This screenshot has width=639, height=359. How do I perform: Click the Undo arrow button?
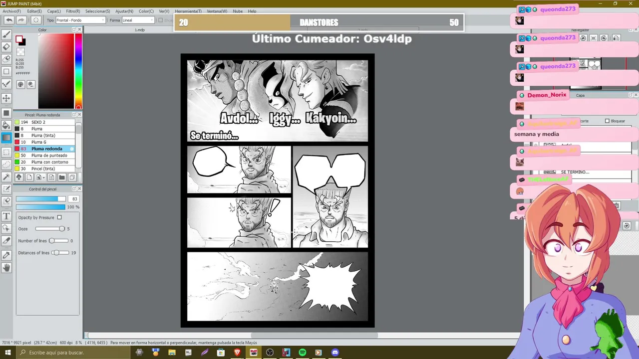[9, 20]
